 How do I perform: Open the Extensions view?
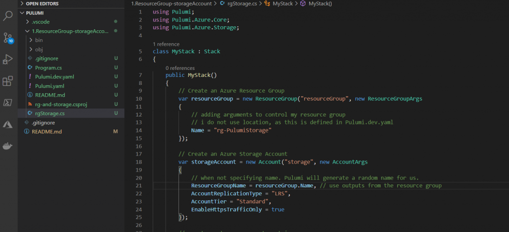click(x=8, y=81)
